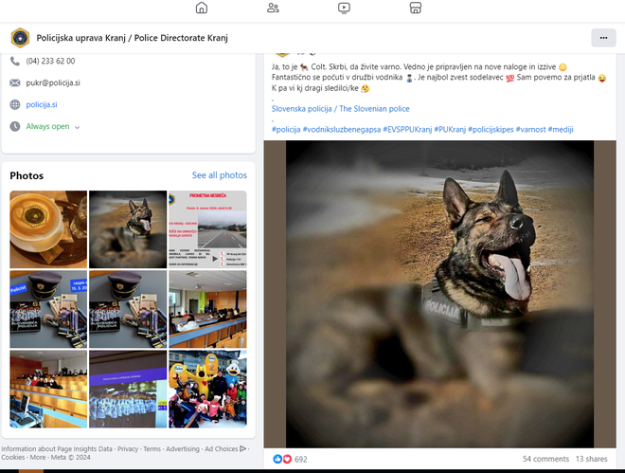Image resolution: width=625 pixels, height=473 pixels.
Task: Click the clock hours icon
Action: [15, 126]
